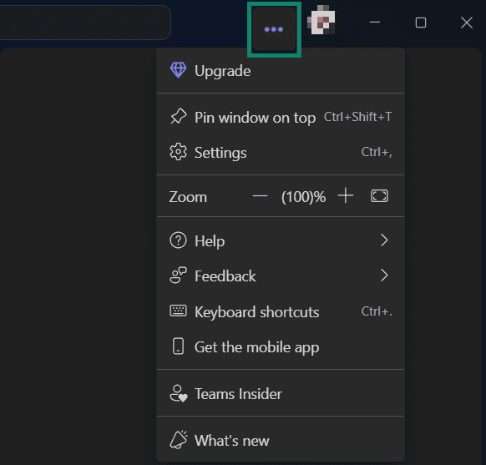The image size is (486, 465).
Task: Click the megaphone What's new icon
Action: click(179, 439)
